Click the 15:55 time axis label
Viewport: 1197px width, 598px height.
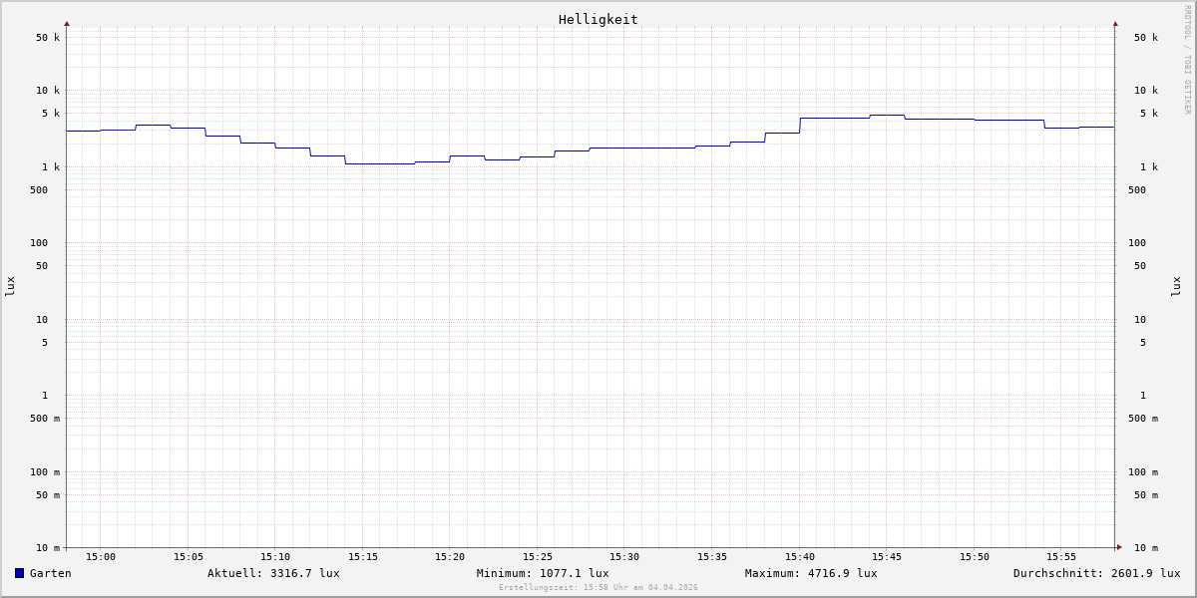coord(1061,557)
